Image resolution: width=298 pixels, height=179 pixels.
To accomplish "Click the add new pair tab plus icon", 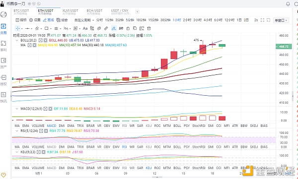I will (x=137, y=12).
